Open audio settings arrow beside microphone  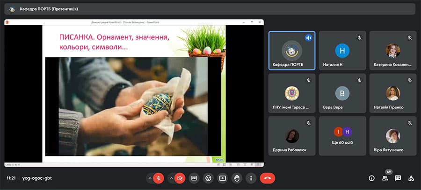point(150,178)
